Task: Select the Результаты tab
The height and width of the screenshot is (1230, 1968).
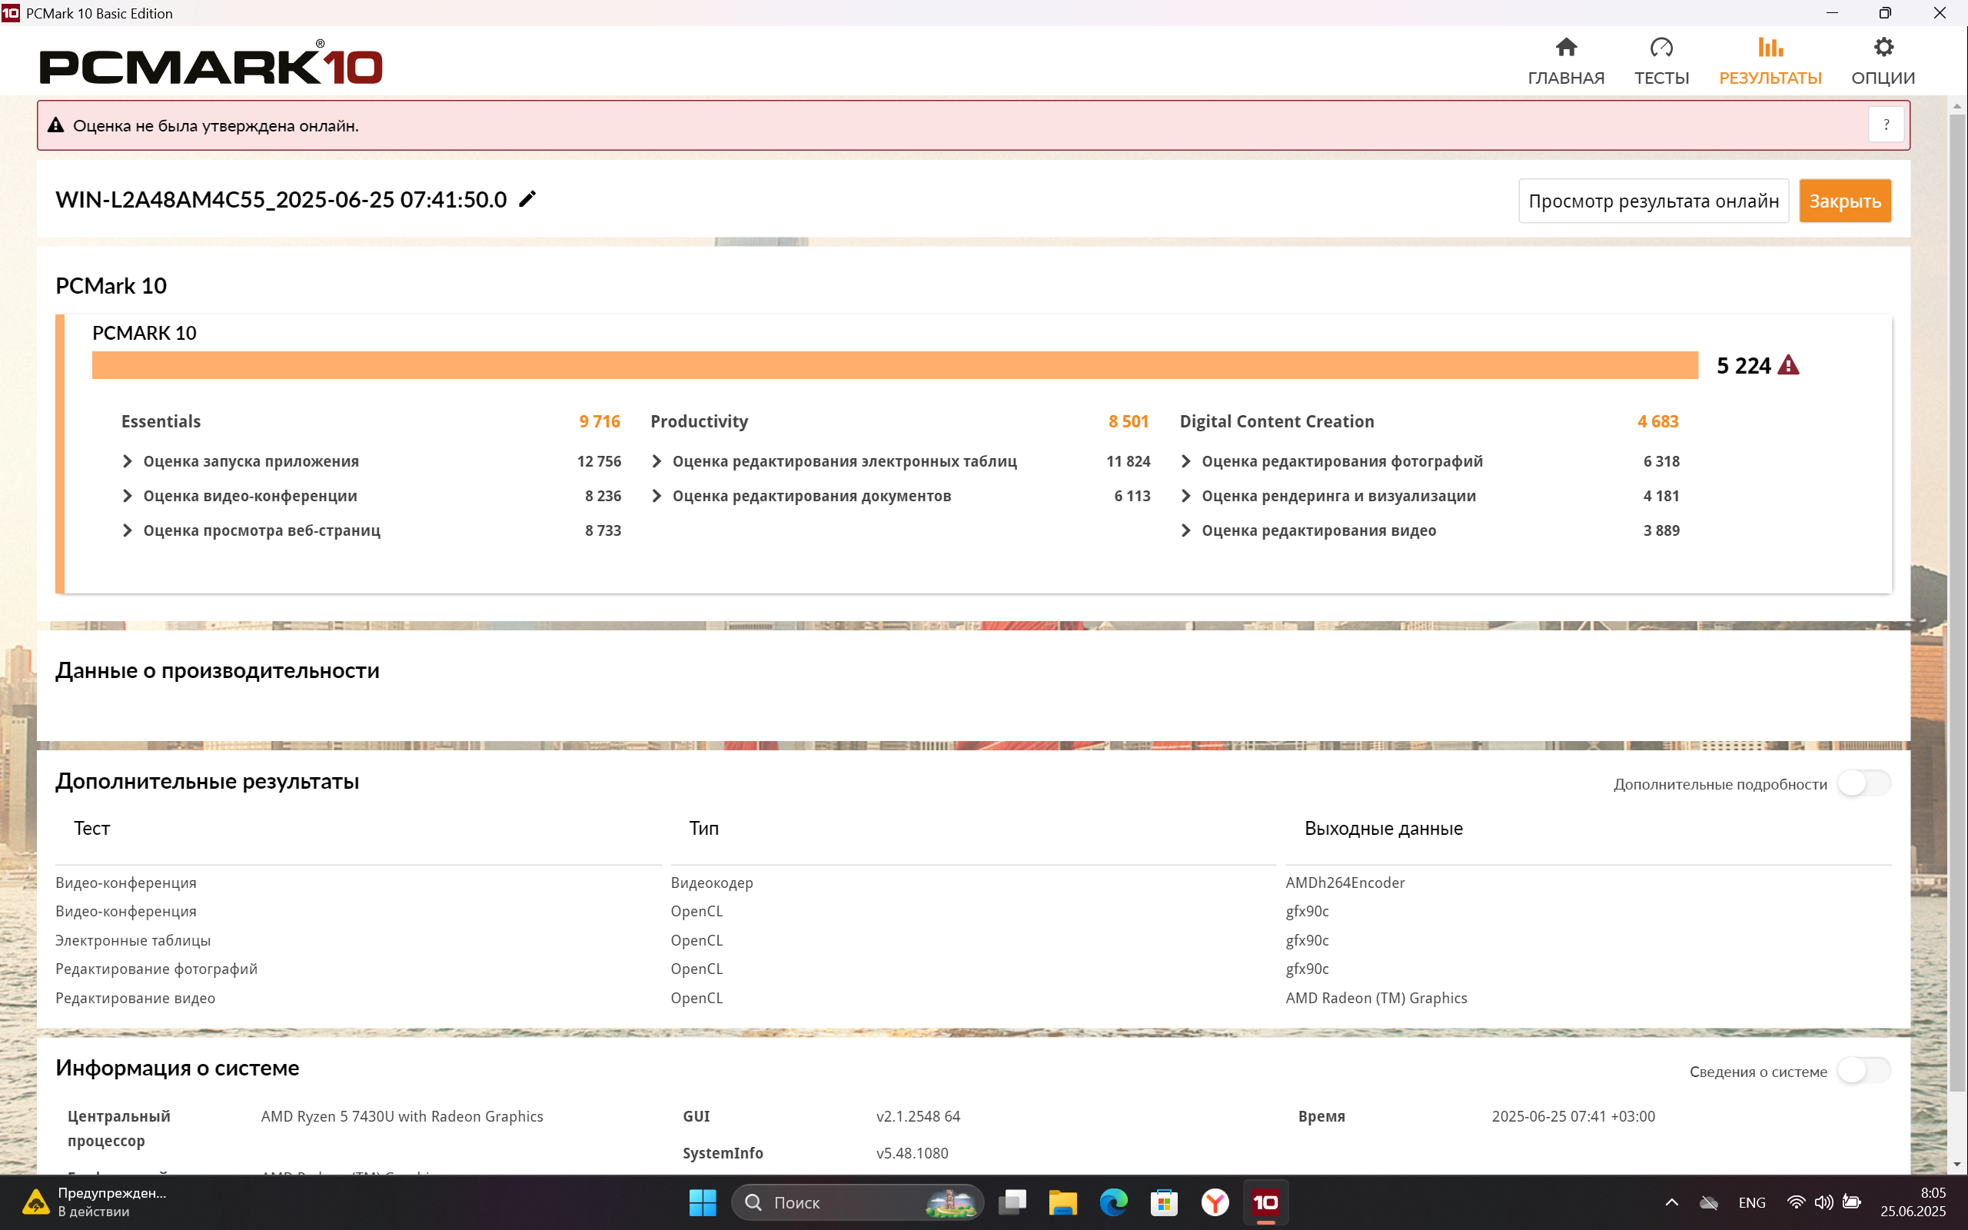Action: [1770, 61]
